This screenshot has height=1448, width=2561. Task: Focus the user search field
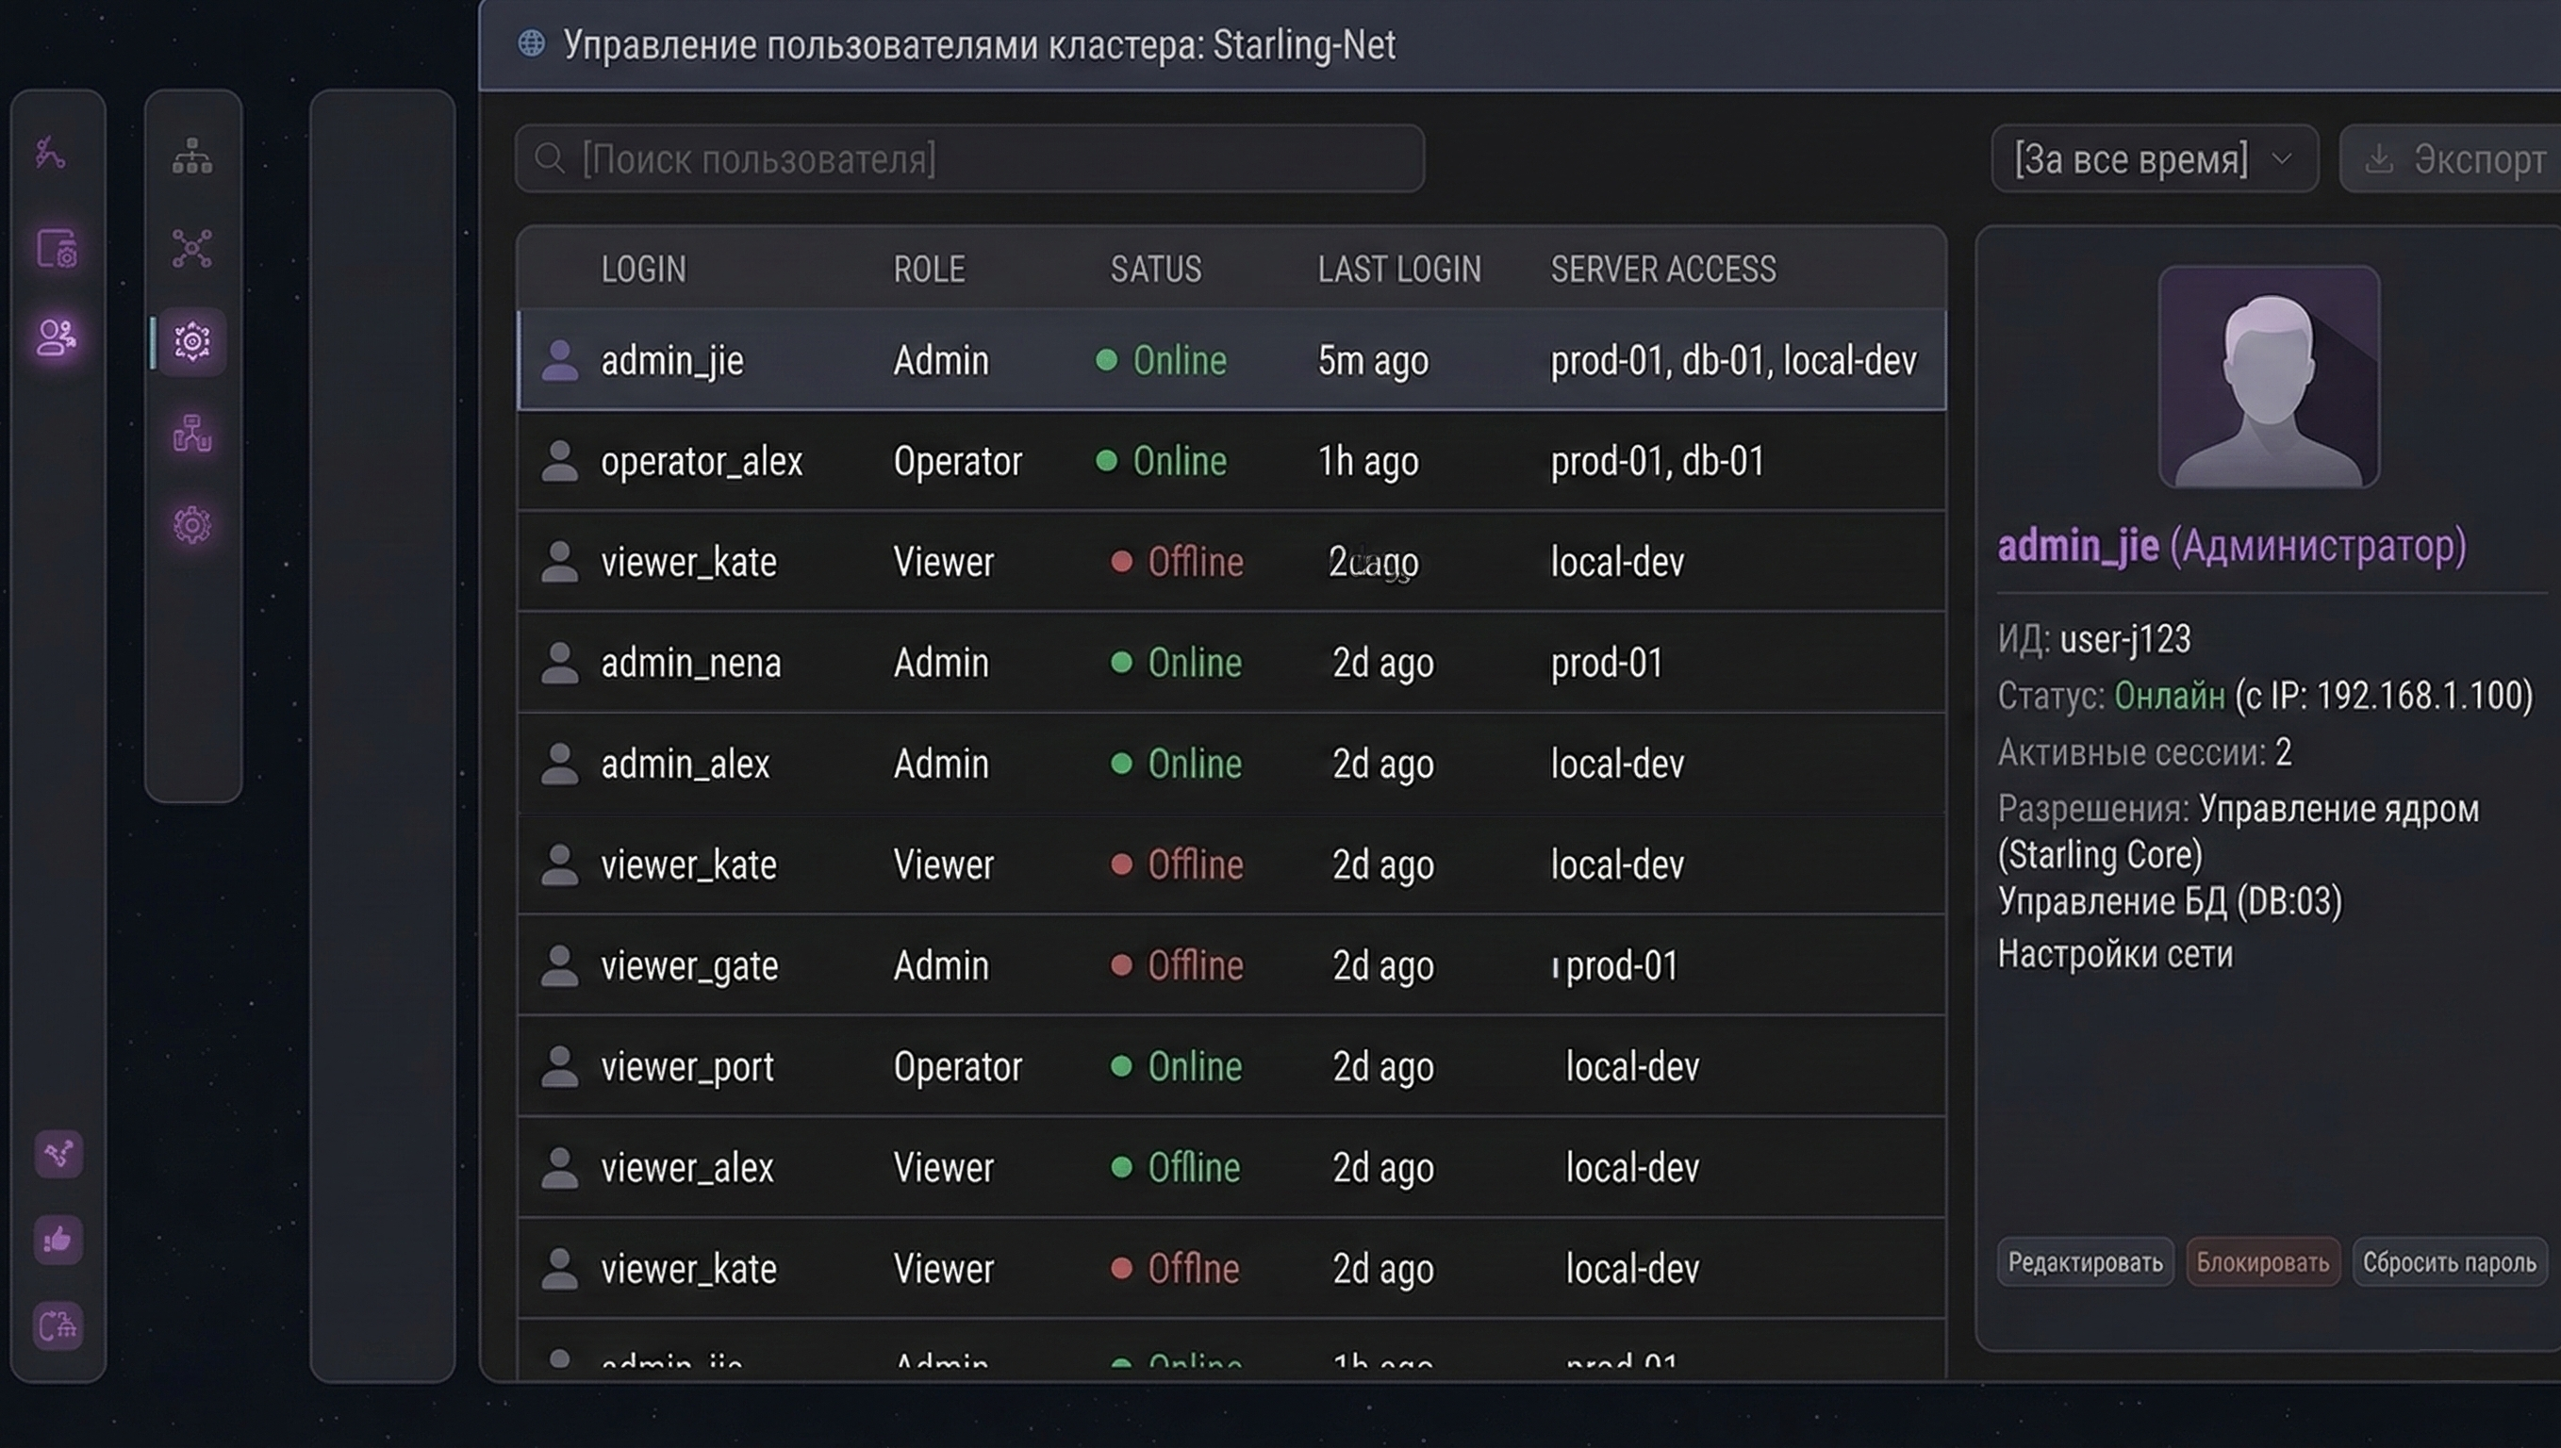(x=969, y=159)
